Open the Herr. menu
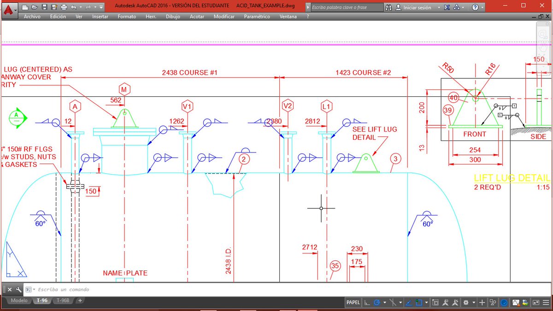Image resolution: width=553 pixels, height=311 pixels. click(151, 17)
